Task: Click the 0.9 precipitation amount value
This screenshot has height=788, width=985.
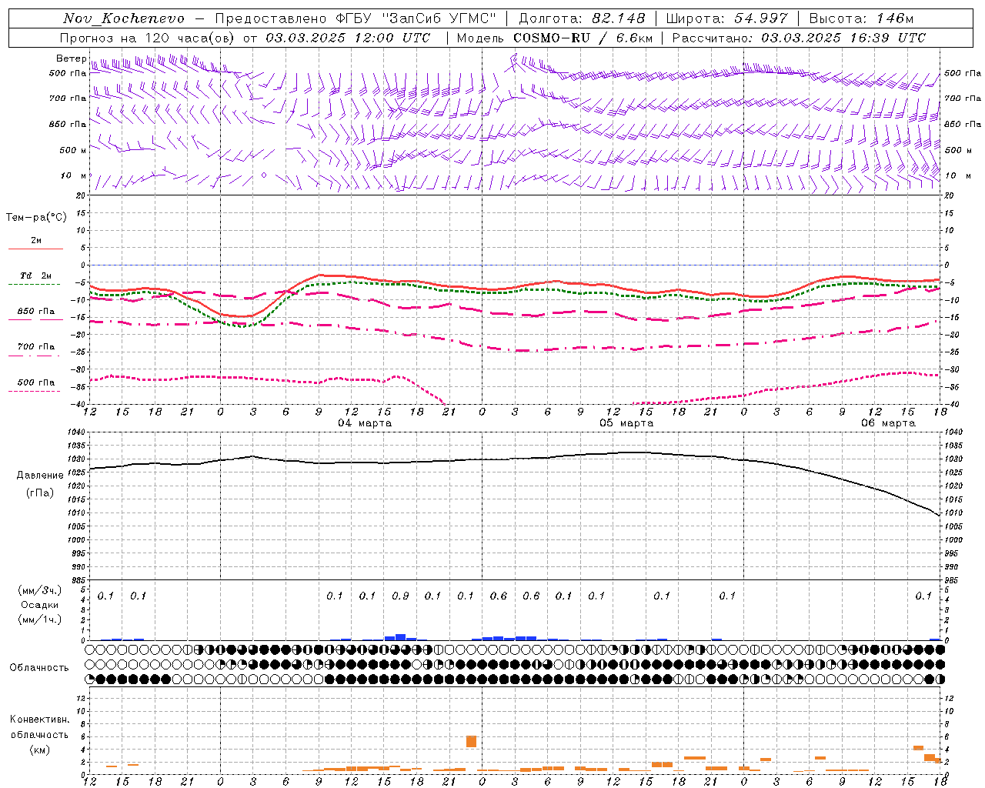Action: (400, 596)
